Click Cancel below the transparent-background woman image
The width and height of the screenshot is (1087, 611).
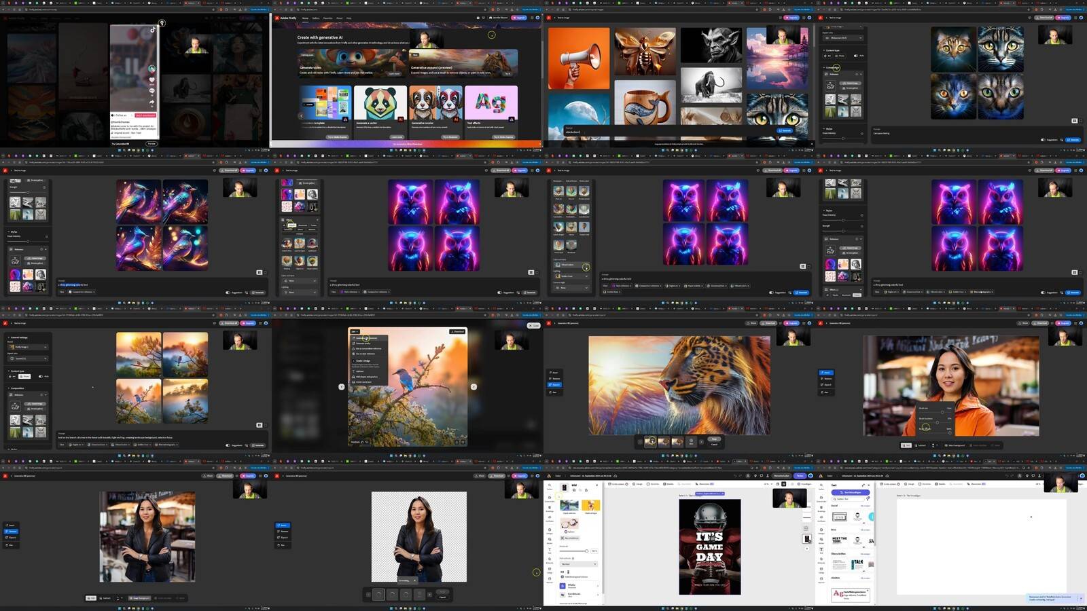tap(442, 597)
